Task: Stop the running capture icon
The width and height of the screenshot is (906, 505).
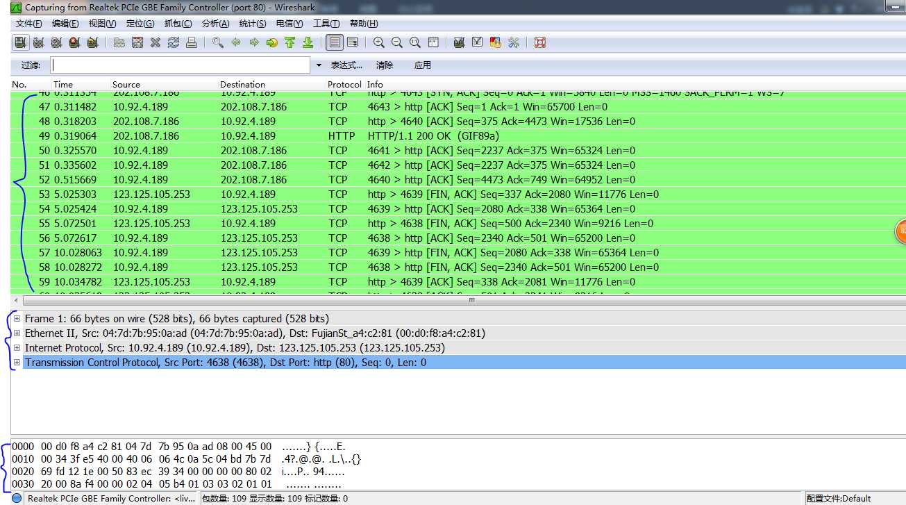Action: click(74, 42)
